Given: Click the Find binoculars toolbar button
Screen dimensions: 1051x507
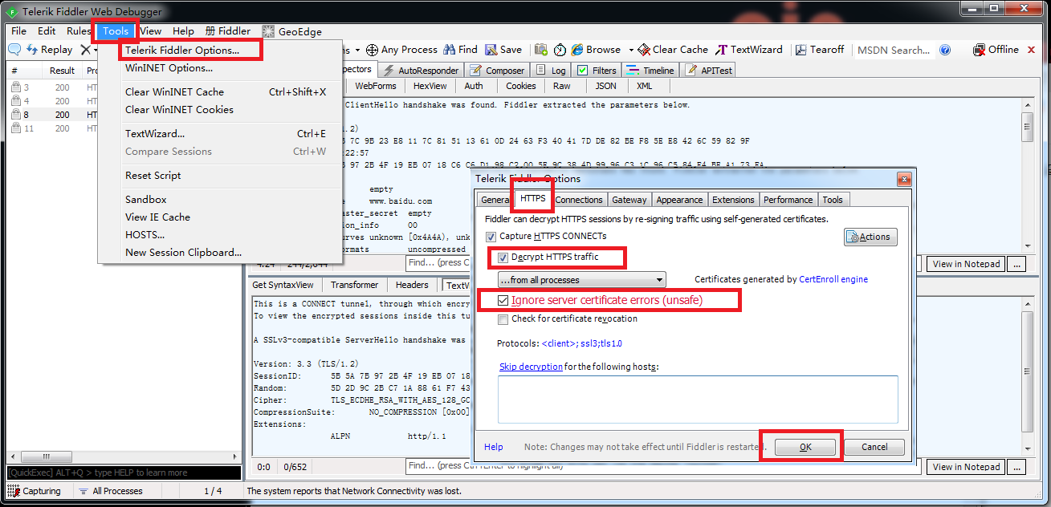Looking at the screenshot, I should (461, 50).
